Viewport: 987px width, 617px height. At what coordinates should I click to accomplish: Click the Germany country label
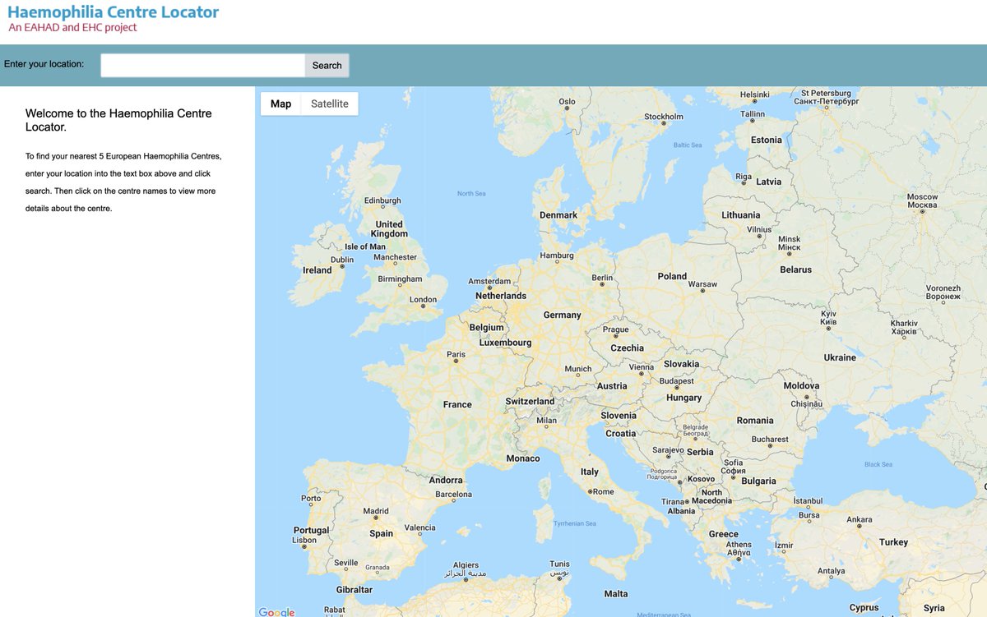point(563,315)
